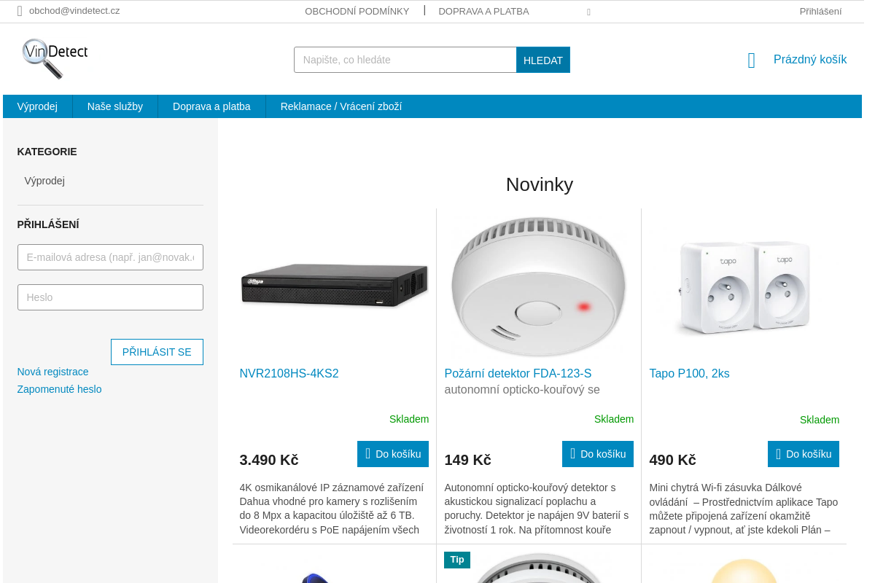Image resolution: width=875 pixels, height=583 pixels.
Task: Add NVR2108HS-4KS2 to cart
Action: click(x=393, y=454)
